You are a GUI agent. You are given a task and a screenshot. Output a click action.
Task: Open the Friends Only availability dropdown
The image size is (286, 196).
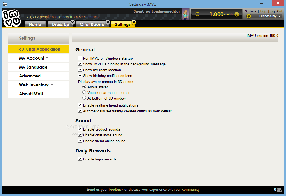(x=270, y=16)
